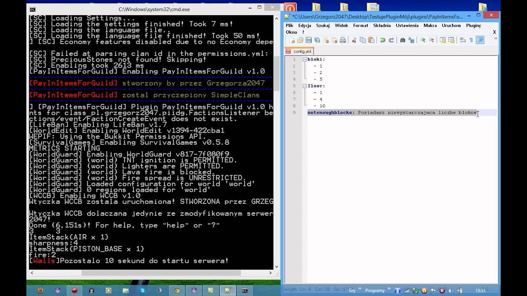Screen dimensions: 527x296
Task: Open the ? help menu
Action: click(x=303, y=32)
